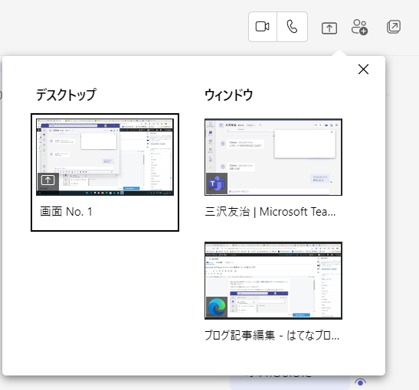Image resolution: width=419 pixels, height=390 pixels.
Task: Share the Edge blog editor window thumbnail
Action: 273,281
